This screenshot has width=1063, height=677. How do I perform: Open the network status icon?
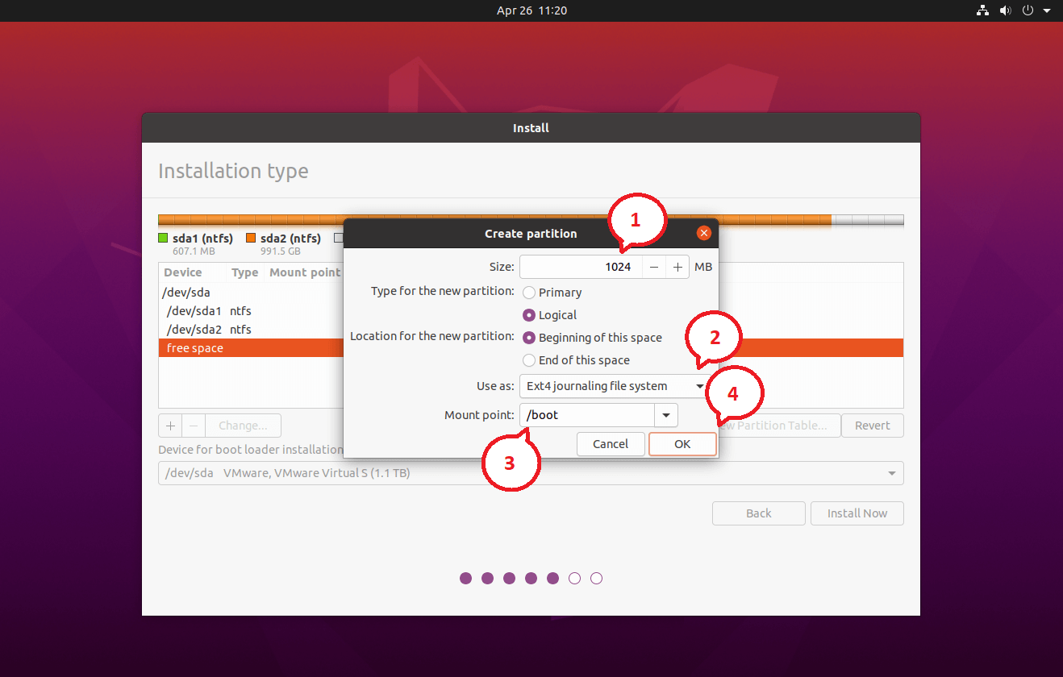point(982,10)
